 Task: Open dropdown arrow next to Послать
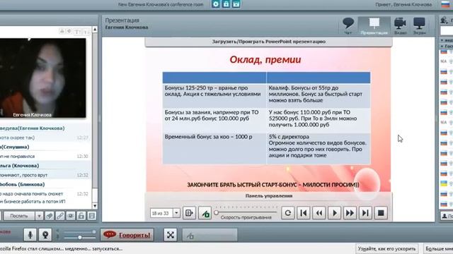39,216
